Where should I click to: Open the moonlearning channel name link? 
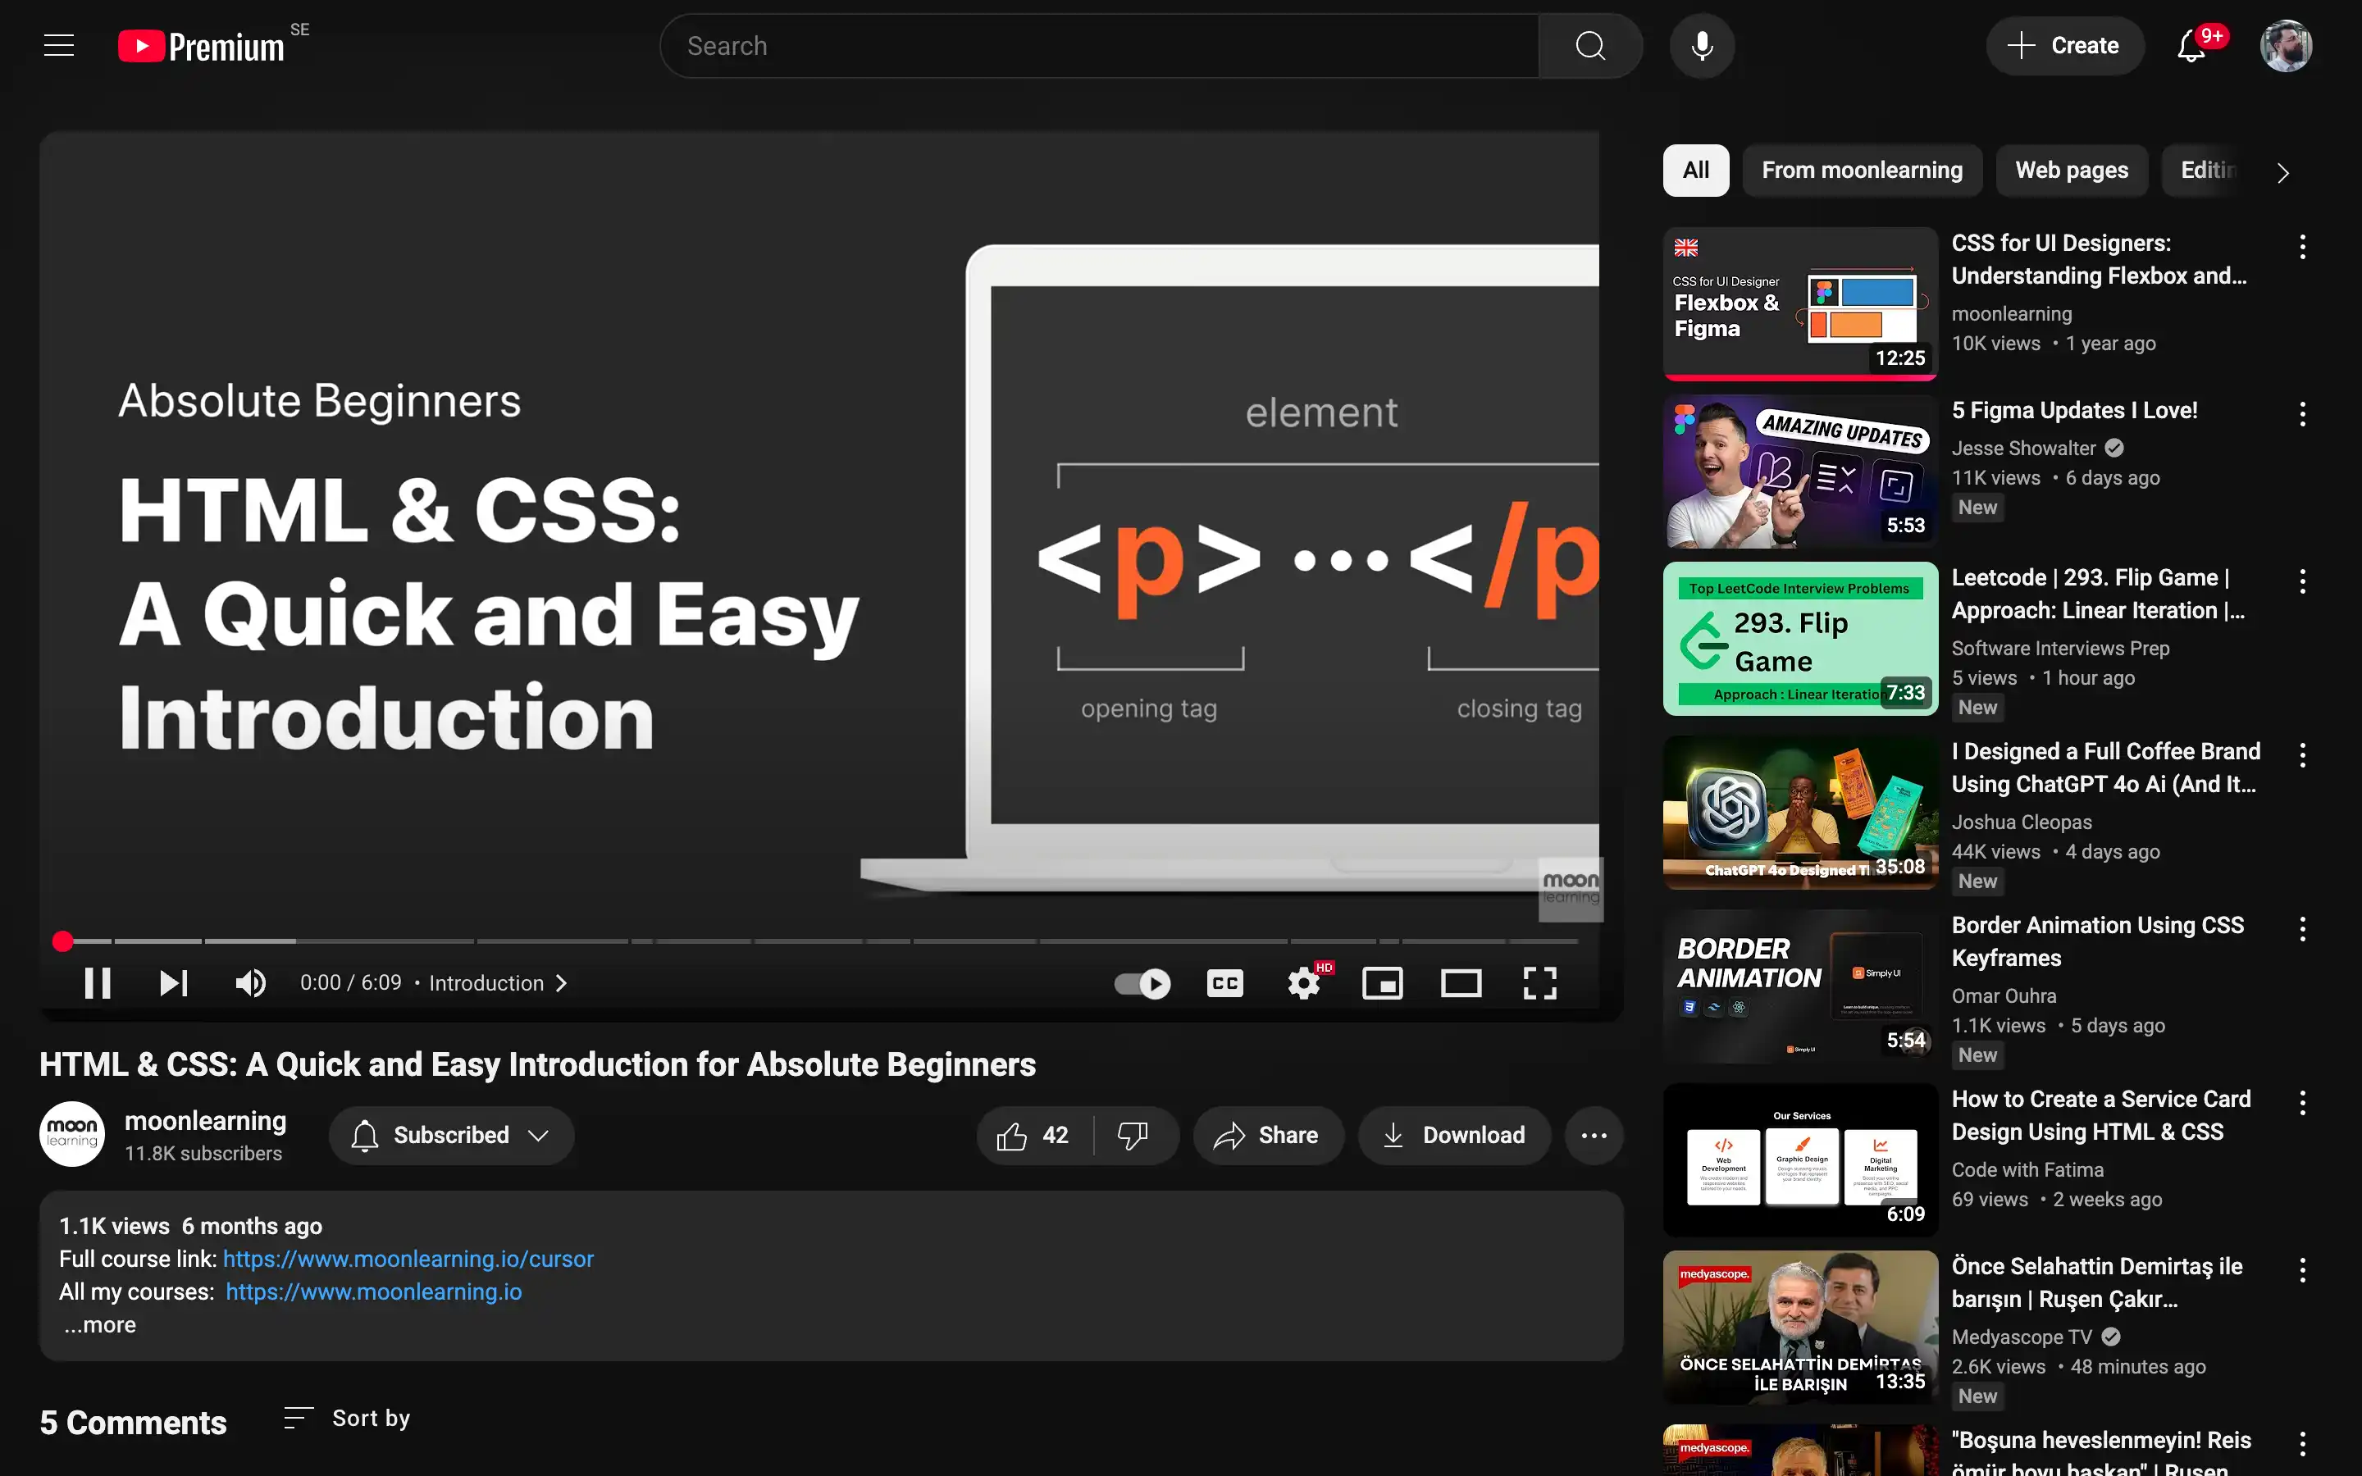point(205,1121)
